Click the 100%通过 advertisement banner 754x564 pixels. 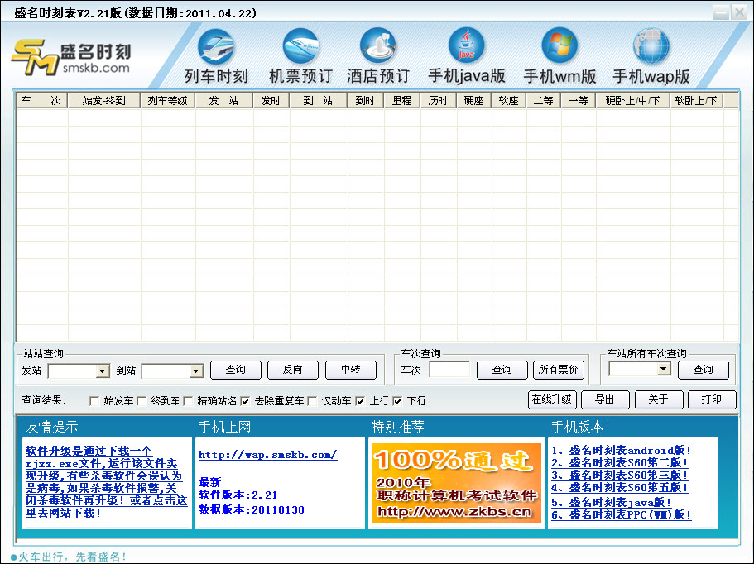click(x=454, y=483)
